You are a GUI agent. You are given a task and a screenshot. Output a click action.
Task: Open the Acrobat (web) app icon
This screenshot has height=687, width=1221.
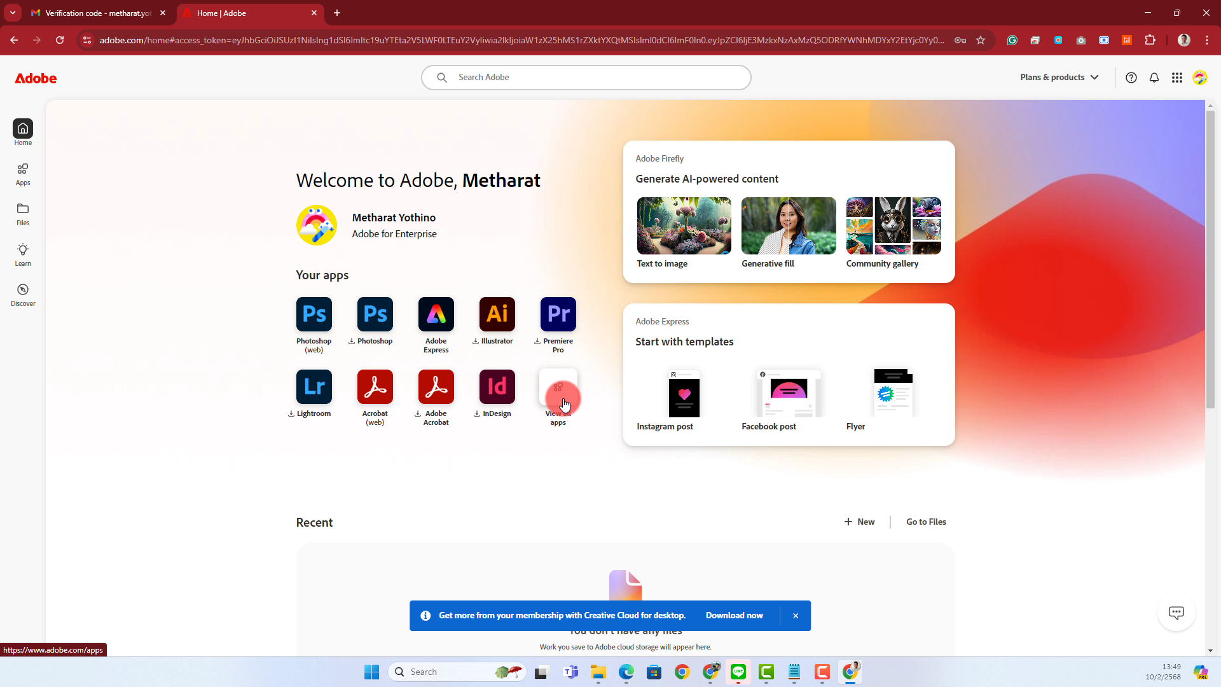375,387
